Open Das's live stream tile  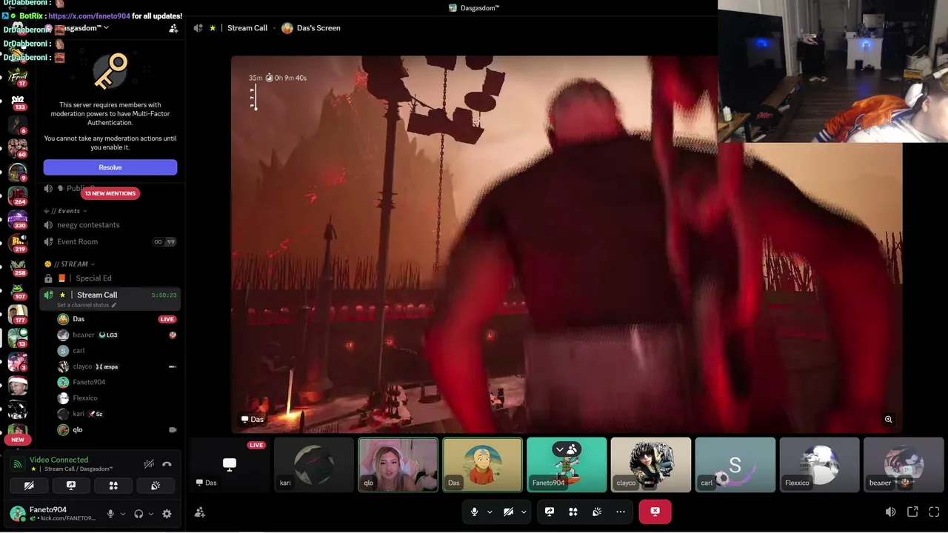pos(230,465)
